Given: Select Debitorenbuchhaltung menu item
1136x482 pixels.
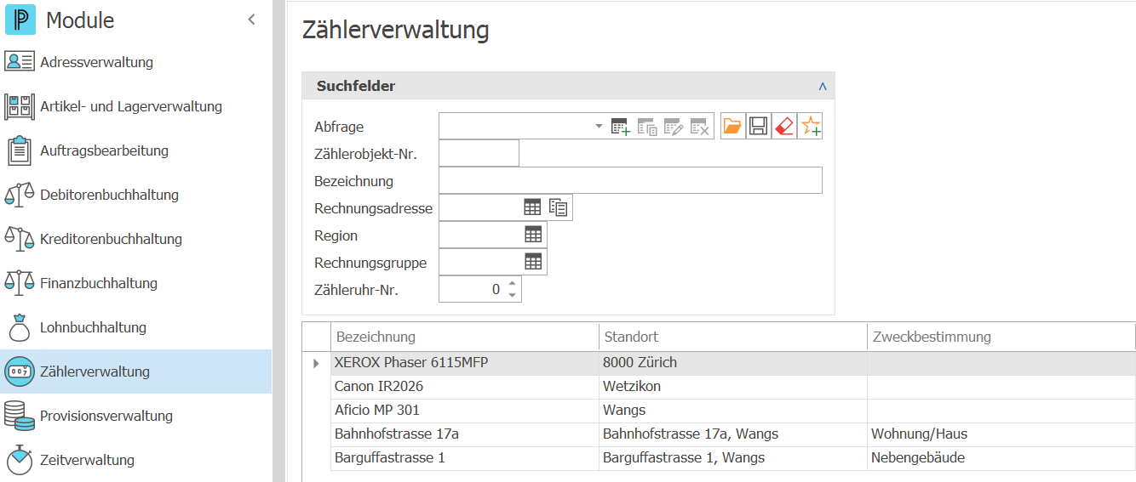Looking at the screenshot, I should [136, 195].
